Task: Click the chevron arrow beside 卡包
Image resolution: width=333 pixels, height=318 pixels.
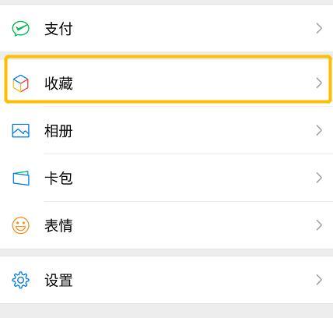Action: [x=319, y=178]
